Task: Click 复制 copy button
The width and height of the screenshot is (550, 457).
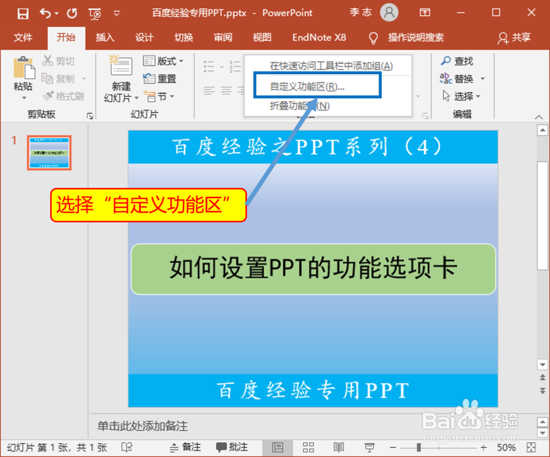Action: point(58,78)
